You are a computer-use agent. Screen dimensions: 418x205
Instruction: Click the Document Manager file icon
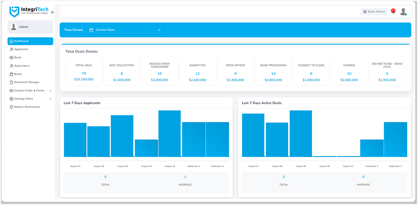(11, 82)
